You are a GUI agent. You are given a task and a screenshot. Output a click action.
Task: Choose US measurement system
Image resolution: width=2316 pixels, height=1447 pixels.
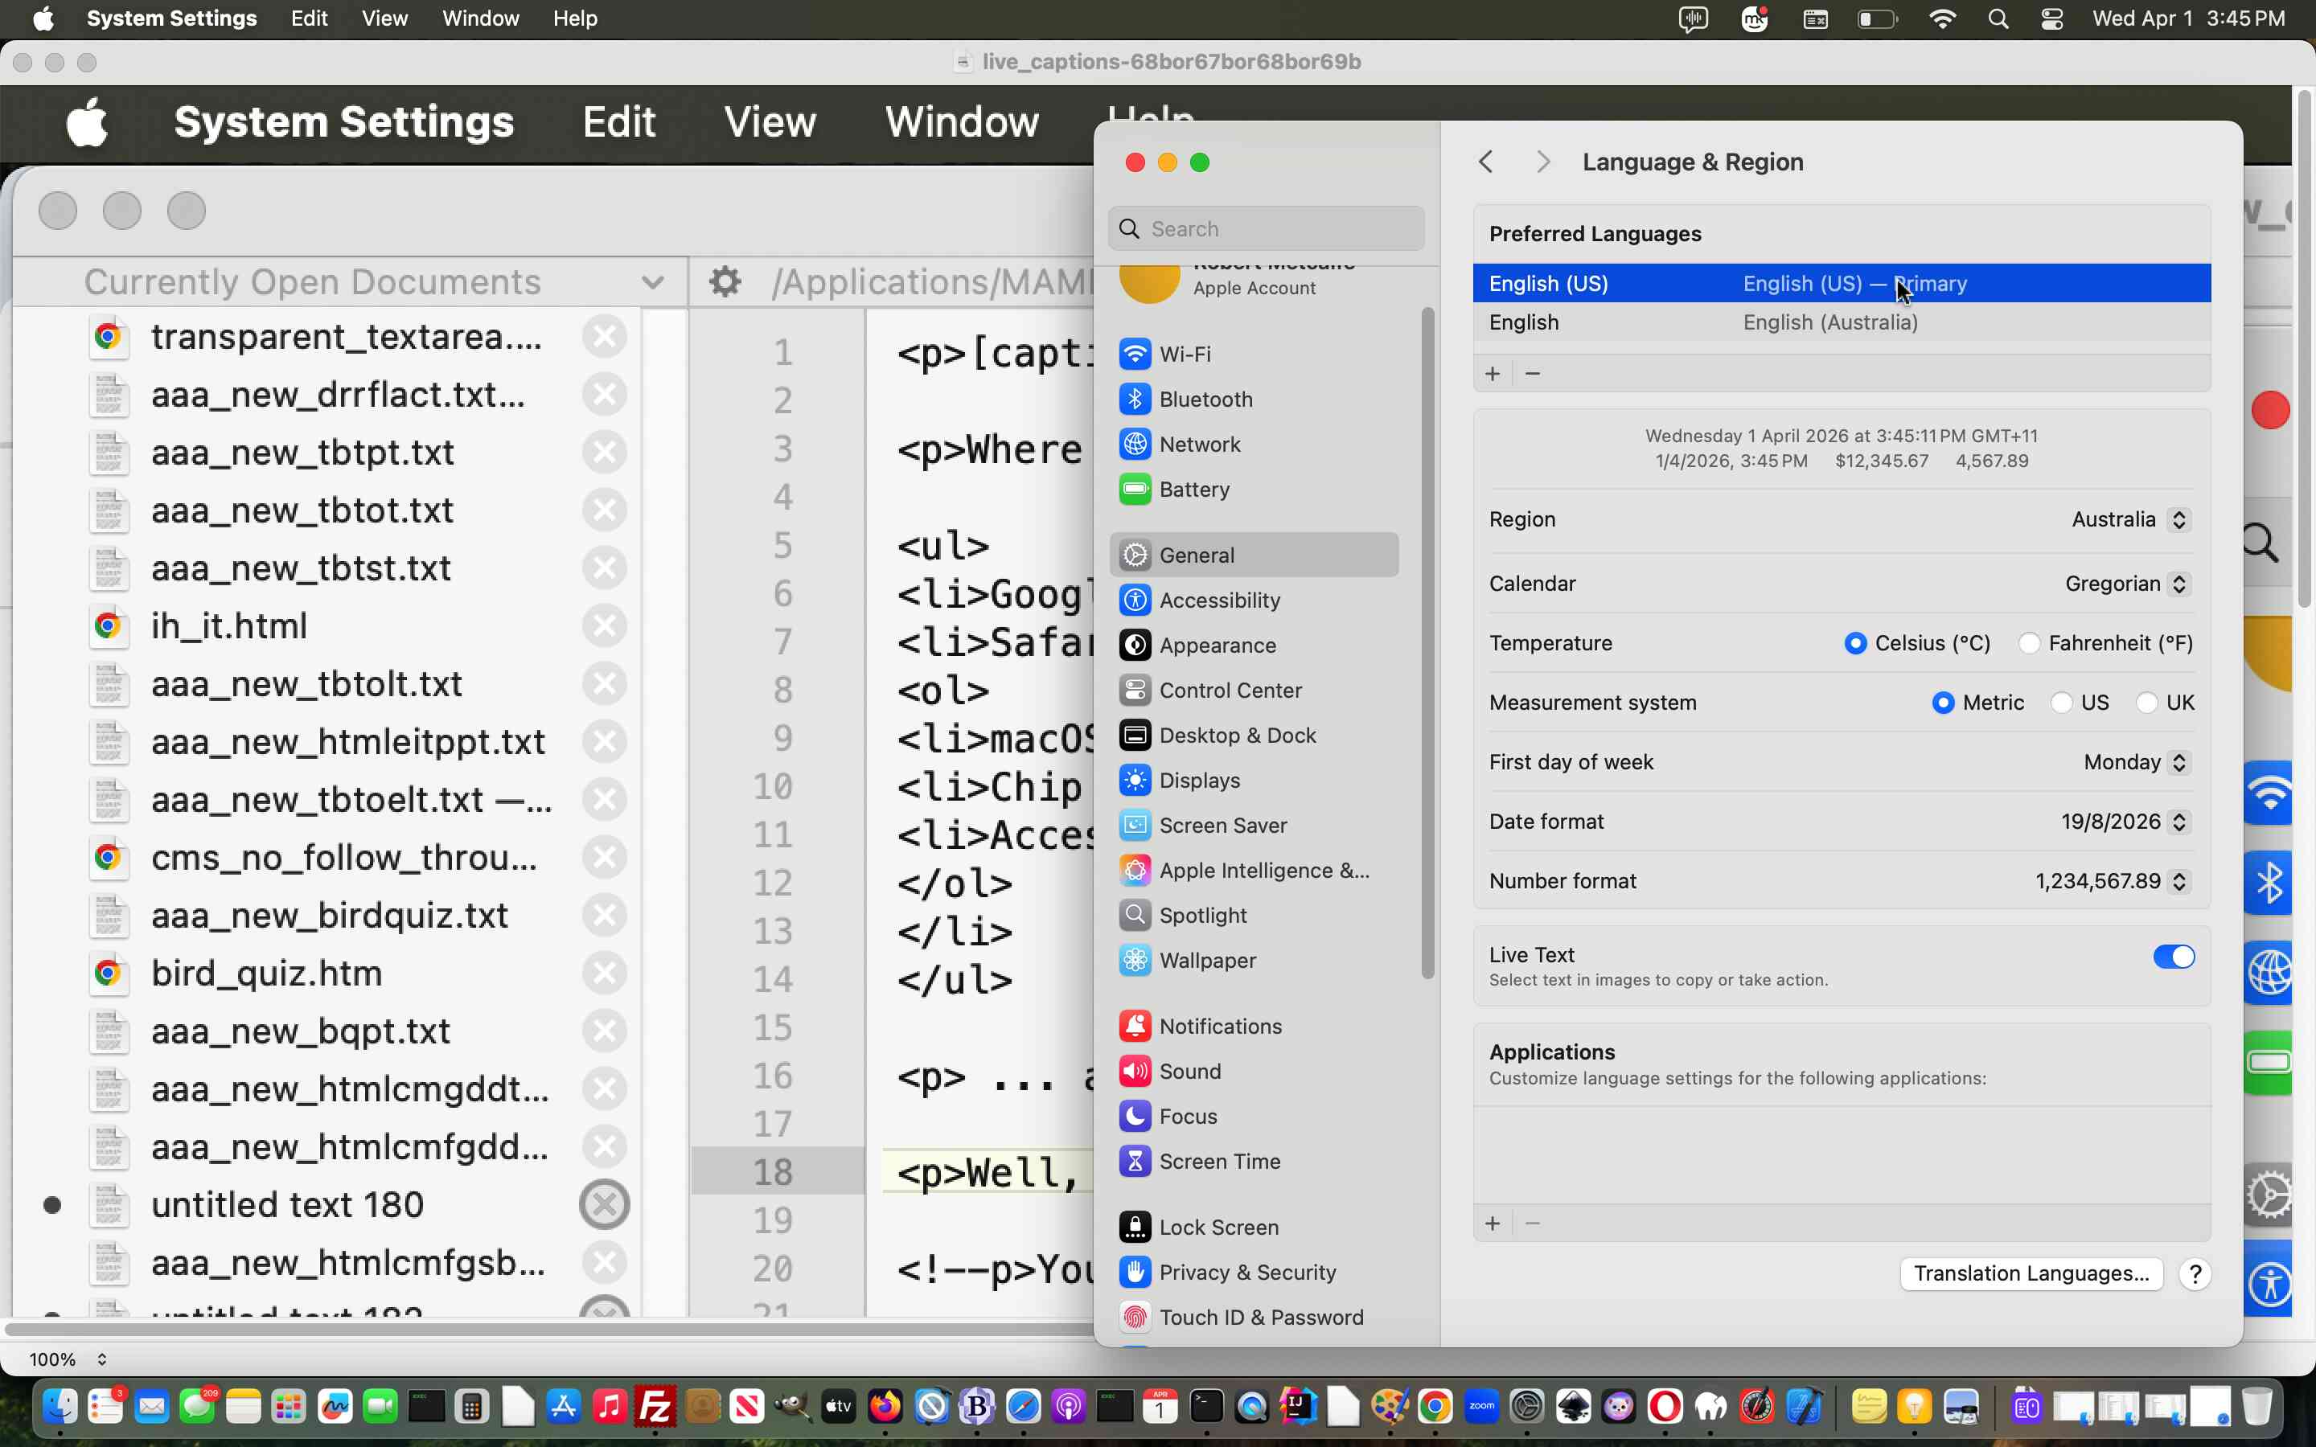[x=2063, y=703]
